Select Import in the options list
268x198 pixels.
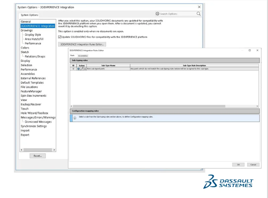tap(25, 130)
